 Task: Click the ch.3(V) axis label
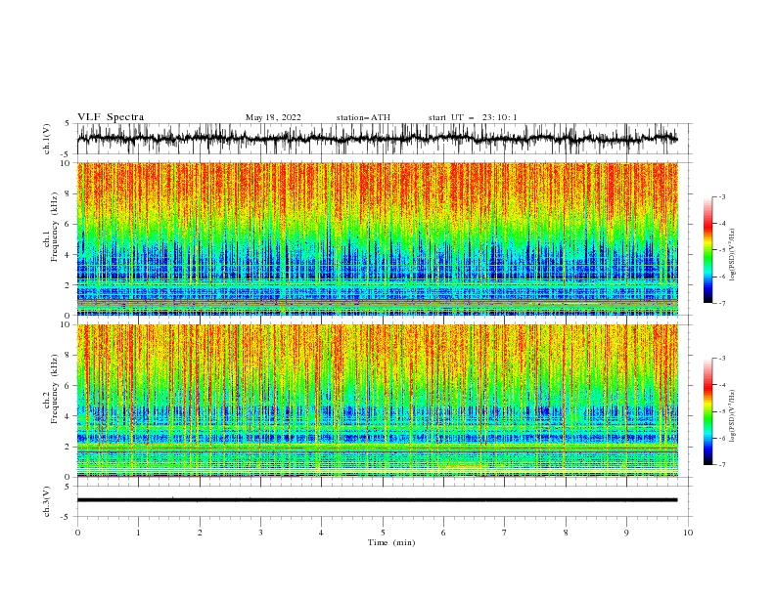pos(47,501)
